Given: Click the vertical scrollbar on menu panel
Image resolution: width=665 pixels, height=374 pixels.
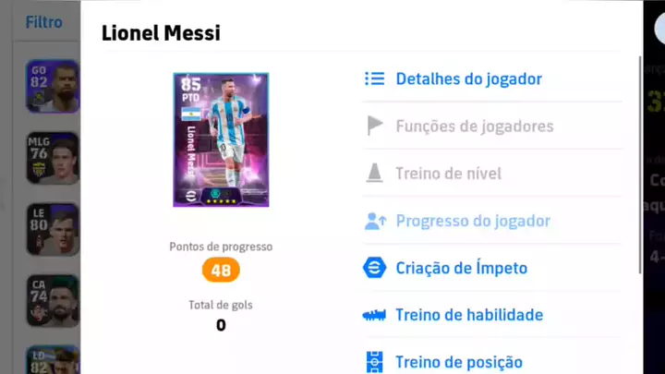Looking at the screenshot, I should (x=640, y=164).
